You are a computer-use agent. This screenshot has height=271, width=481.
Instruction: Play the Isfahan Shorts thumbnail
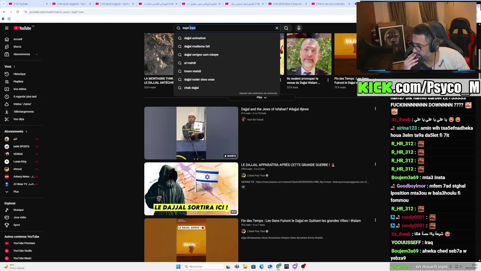tap(191, 133)
